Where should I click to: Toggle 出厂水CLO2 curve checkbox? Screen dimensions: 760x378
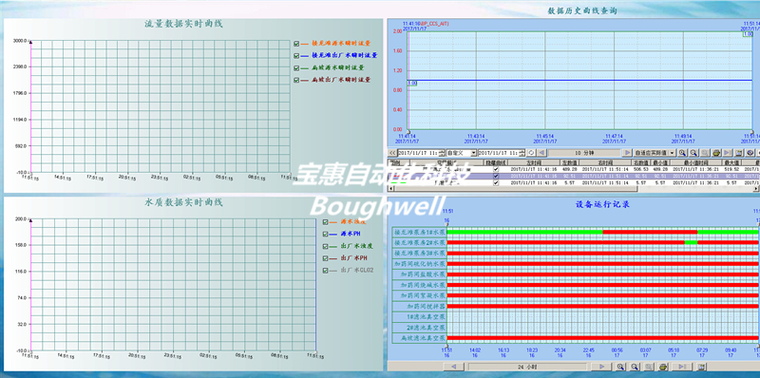325,271
